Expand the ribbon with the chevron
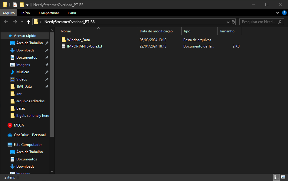288x181 pixels. click(278, 13)
